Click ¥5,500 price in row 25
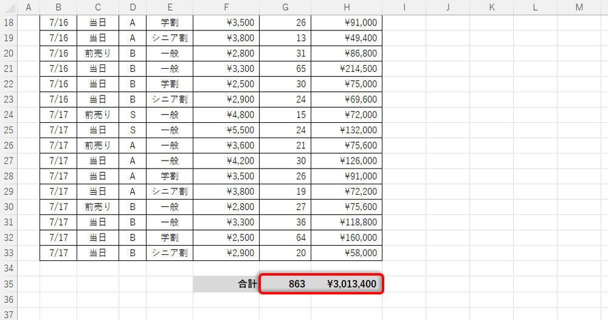Viewport: 608px width, 320px height. tap(226, 130)
